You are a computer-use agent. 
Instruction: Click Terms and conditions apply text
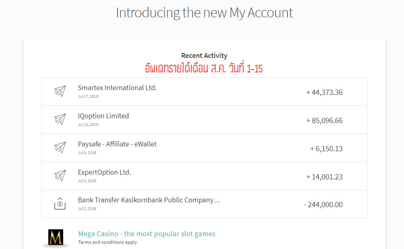pos(107,242)
